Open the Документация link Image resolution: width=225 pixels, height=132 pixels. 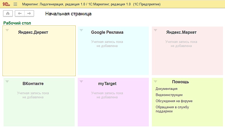(x=166, y=89)
